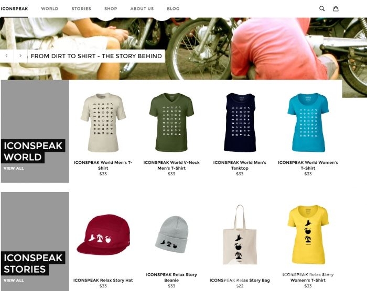Open the shopping bag cart icon
Screen dimensions: 367x291
point(336,9)
